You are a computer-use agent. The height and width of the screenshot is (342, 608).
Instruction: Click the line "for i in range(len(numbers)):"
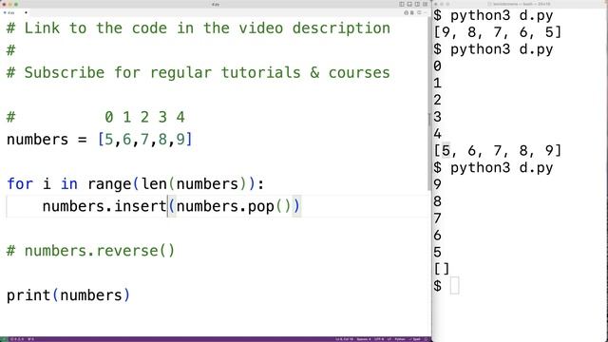coord(135,183)
